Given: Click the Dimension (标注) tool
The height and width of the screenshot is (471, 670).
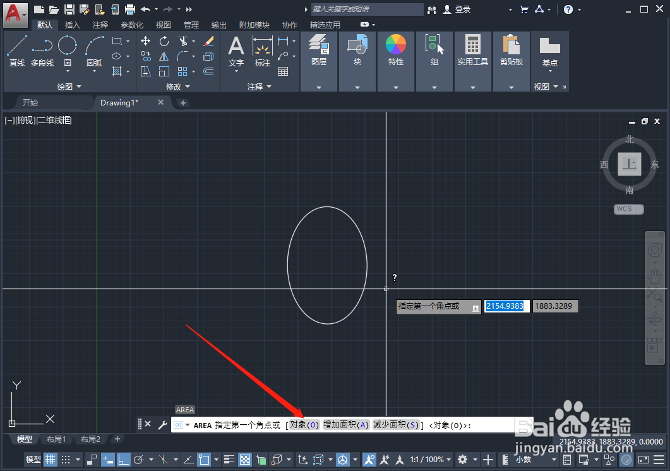Looking at the screenshot, I should tap(262, 51).
